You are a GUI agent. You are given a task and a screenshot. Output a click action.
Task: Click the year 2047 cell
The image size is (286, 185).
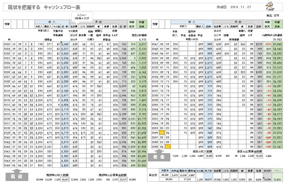[155, 44]
